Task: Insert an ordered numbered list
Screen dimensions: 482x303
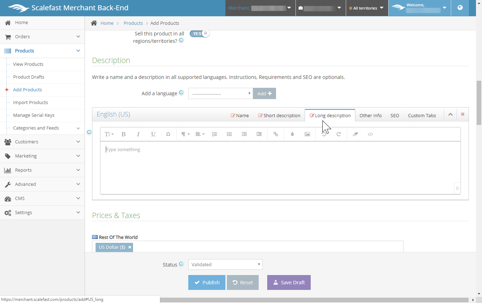Action: tap(214, 134)
